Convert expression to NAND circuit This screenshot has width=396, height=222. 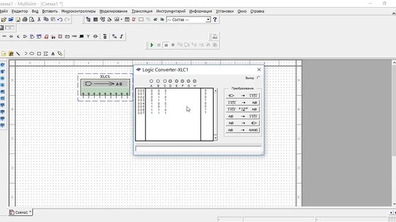pyautogui.click(x=242, y=130)
